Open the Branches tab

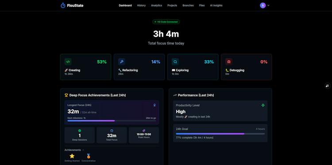[x=188, y=5]
